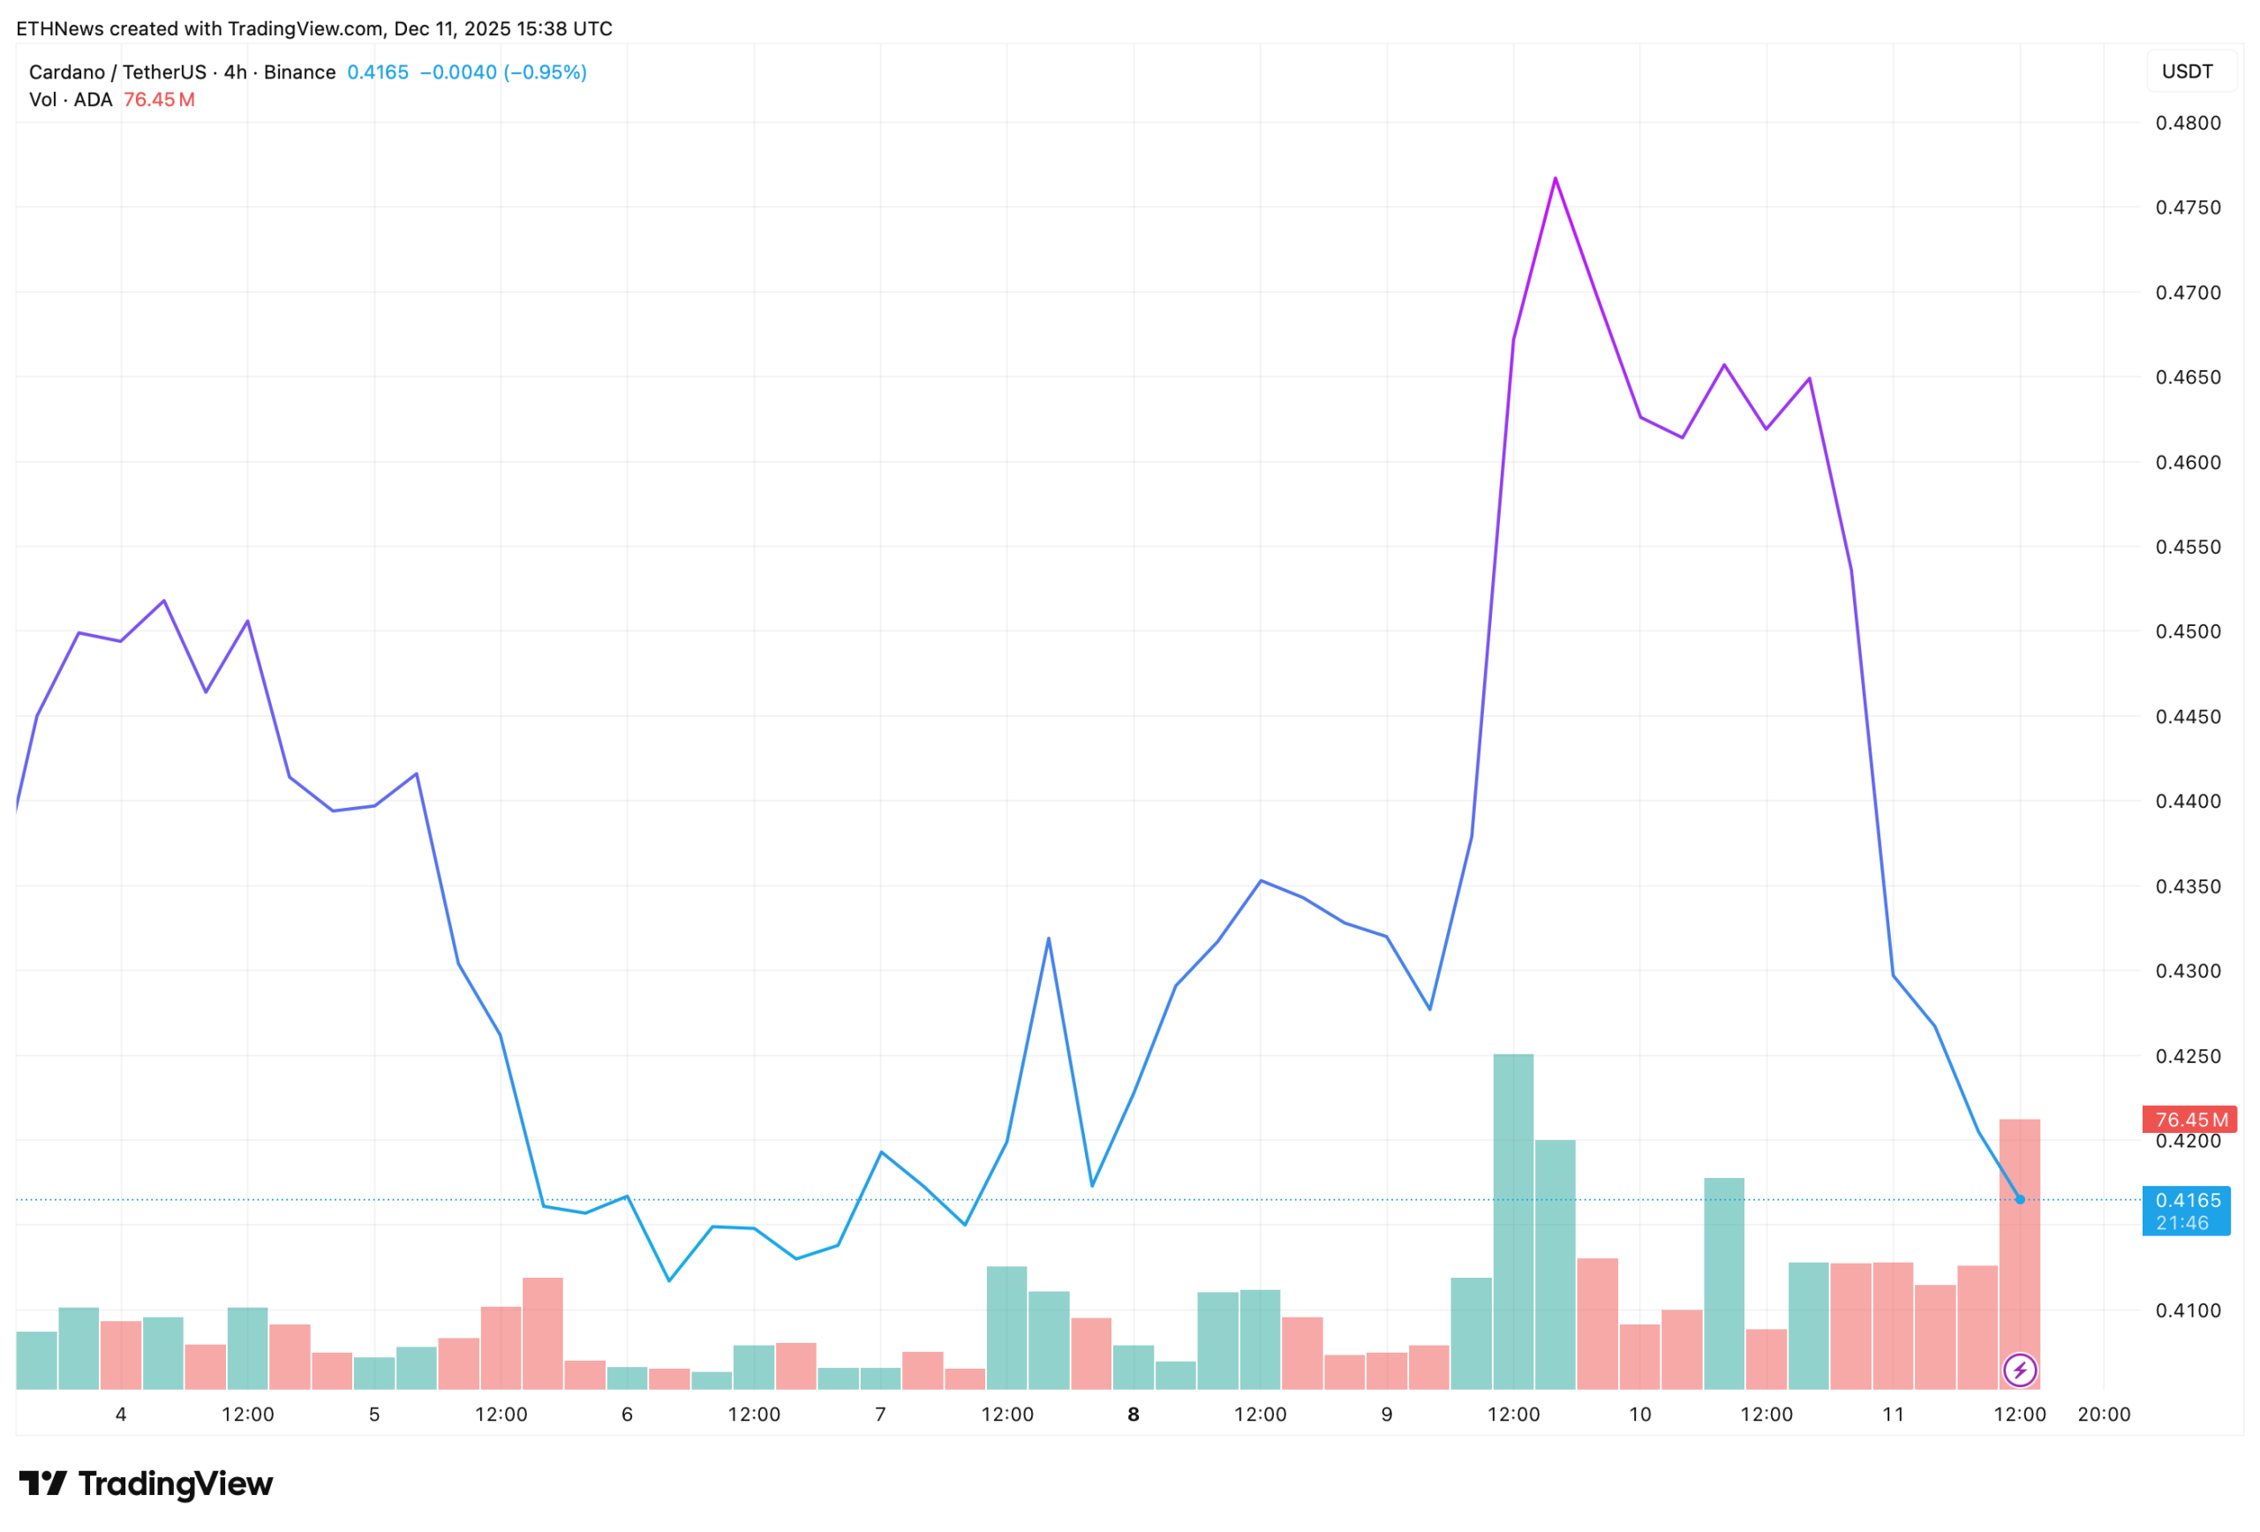2260x1532 pixels.
Task: Click the red 76.45 M volume tag
Action: tap(2189, 1120)
